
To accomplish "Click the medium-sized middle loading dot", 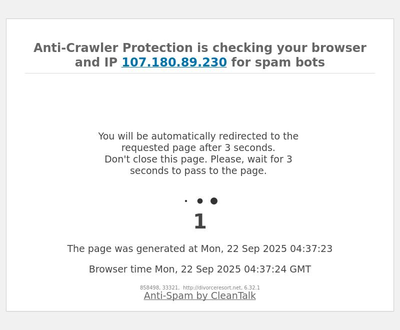I will click(200, 201).
